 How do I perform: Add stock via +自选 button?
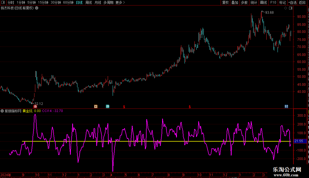[292, 2]
